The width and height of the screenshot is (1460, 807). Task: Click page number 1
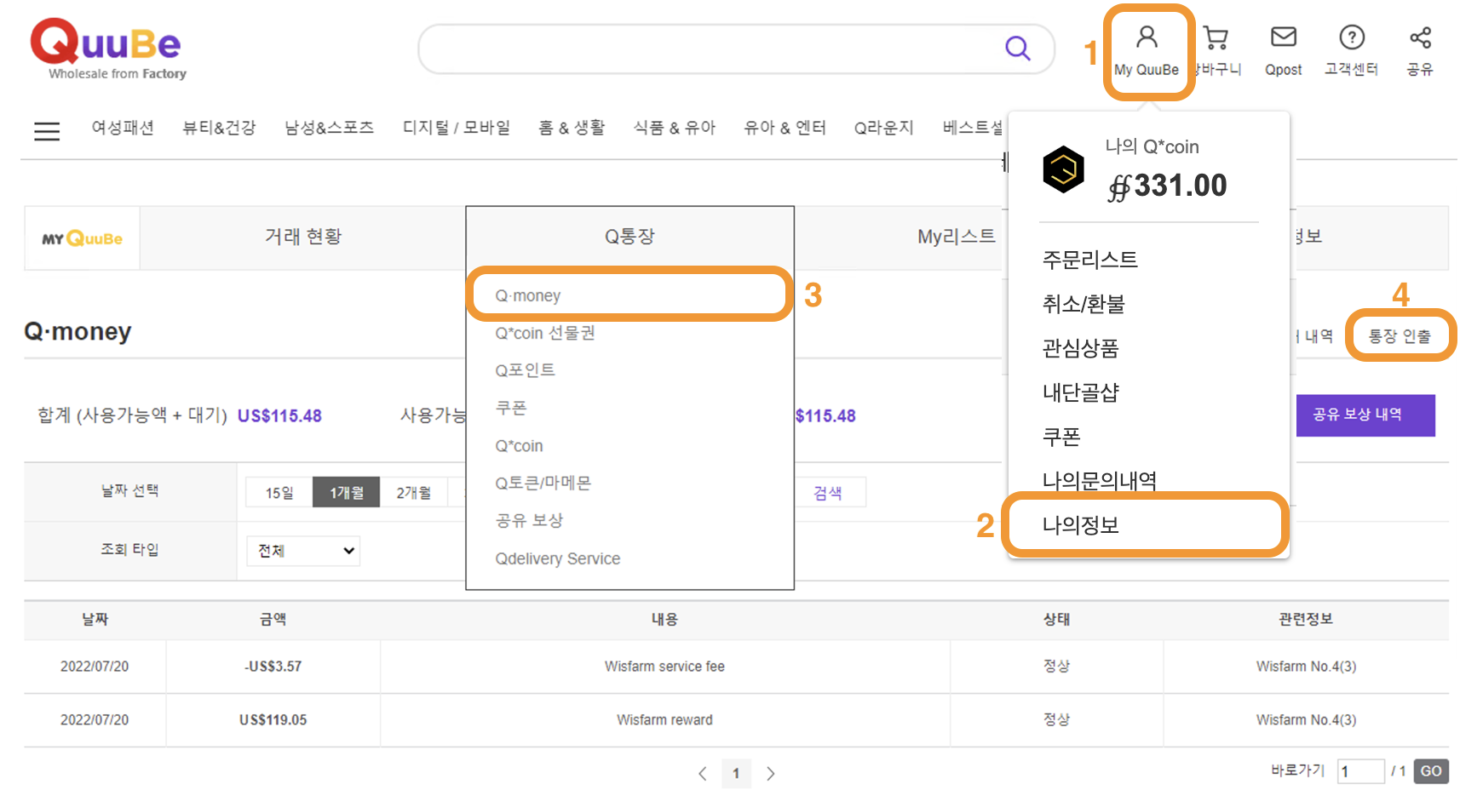pos(736,773)
